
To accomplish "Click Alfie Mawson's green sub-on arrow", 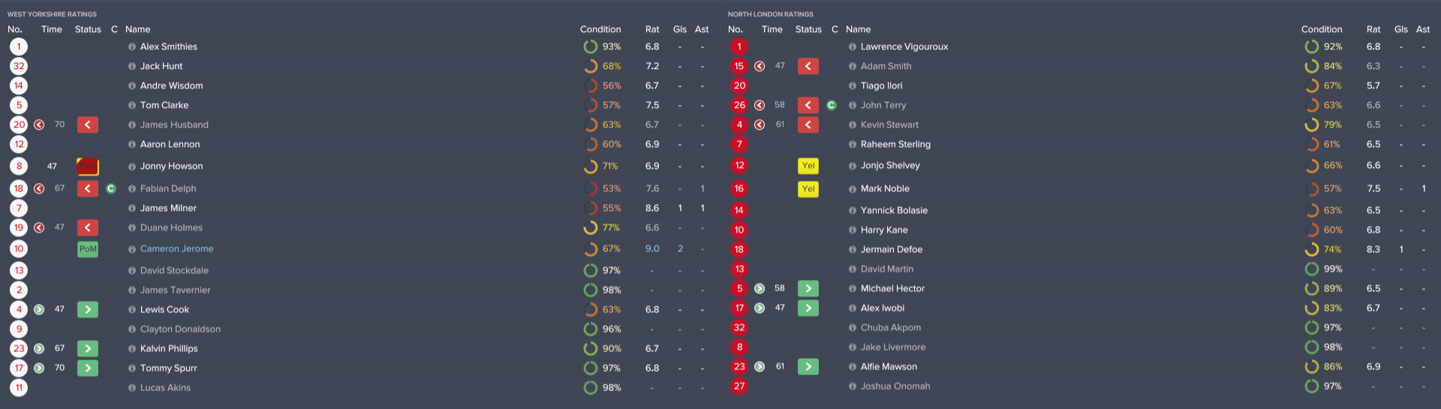I will (808, 367).
